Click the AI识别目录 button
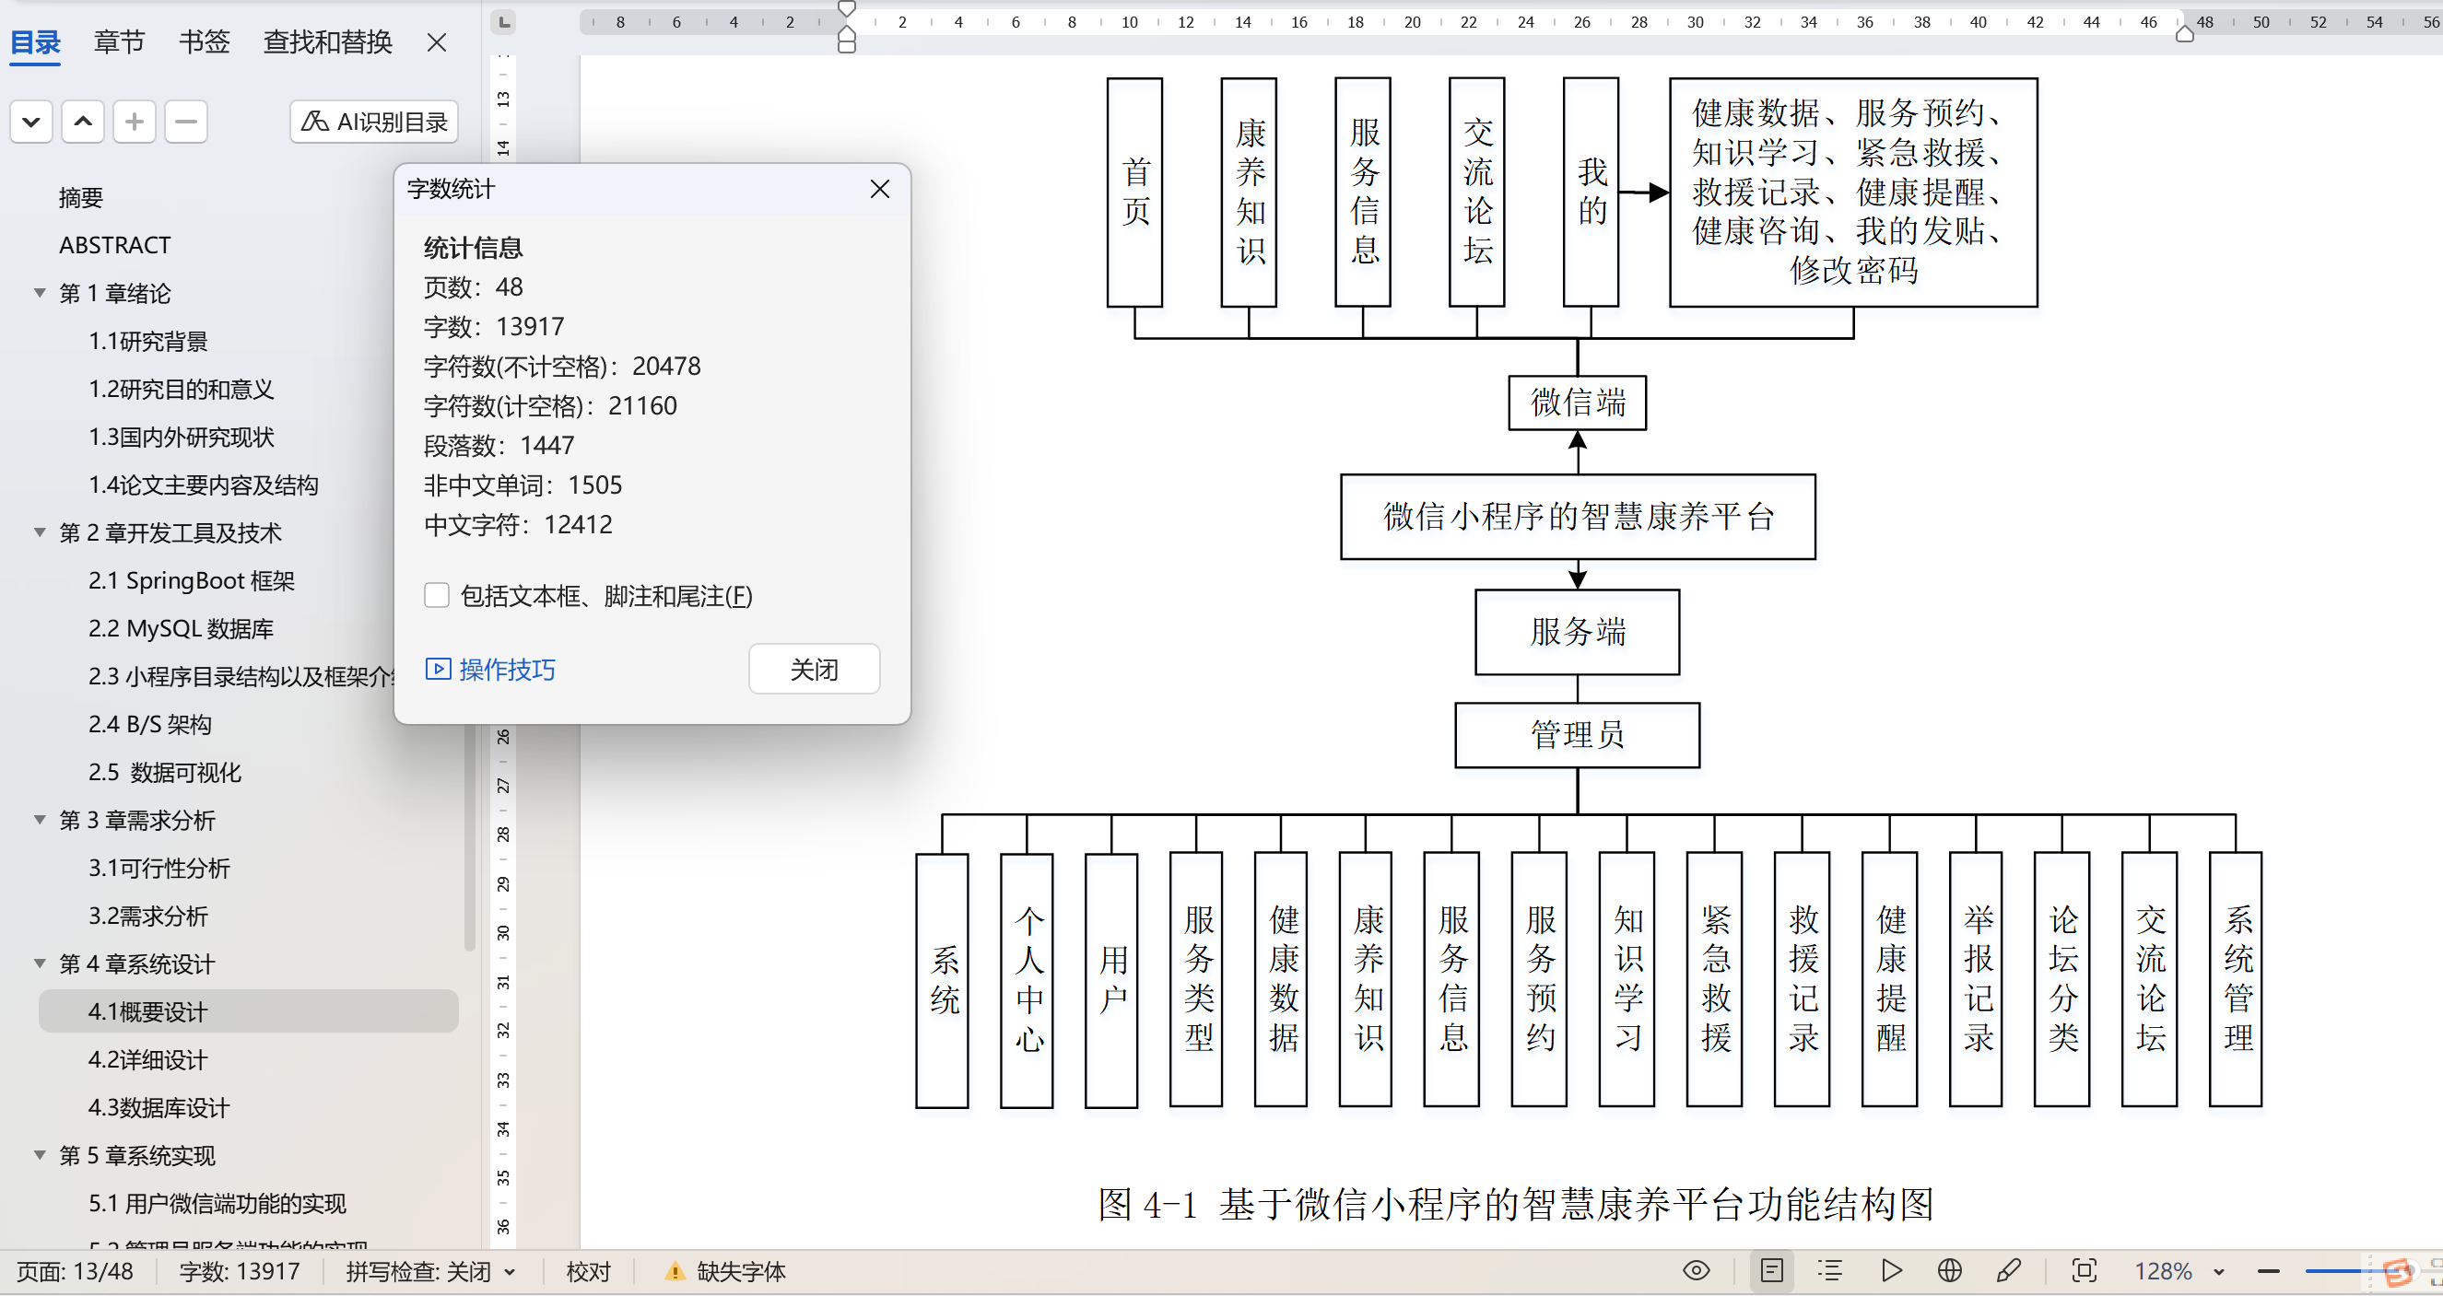This screenshot has width=2443, height=1296. click(373, 122)
